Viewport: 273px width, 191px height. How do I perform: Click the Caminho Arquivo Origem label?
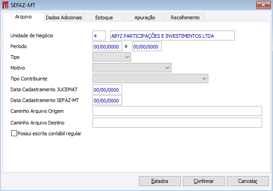[x=37, y=111]
